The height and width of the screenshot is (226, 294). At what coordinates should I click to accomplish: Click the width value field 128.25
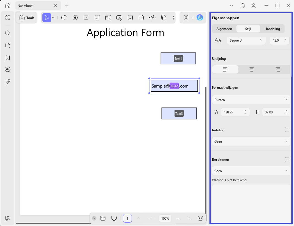point(232,112)
